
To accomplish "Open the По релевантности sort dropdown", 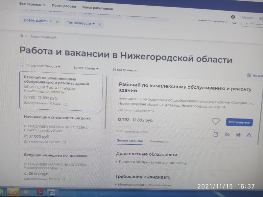I will click(x=43, y=66).
